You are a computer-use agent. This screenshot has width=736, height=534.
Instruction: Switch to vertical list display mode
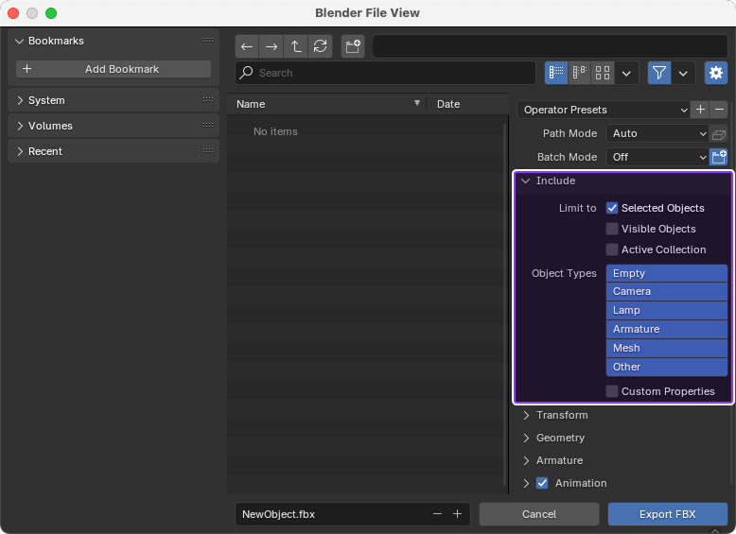pyautogui.click(x=556, y=73)
